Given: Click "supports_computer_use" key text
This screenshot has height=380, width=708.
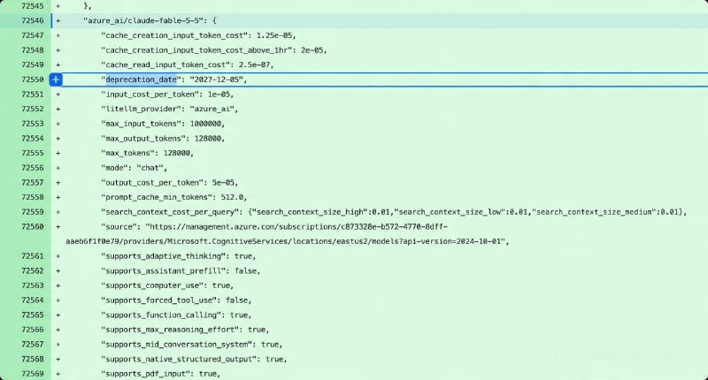Looking at the screenshot, I should click(154, 285).
